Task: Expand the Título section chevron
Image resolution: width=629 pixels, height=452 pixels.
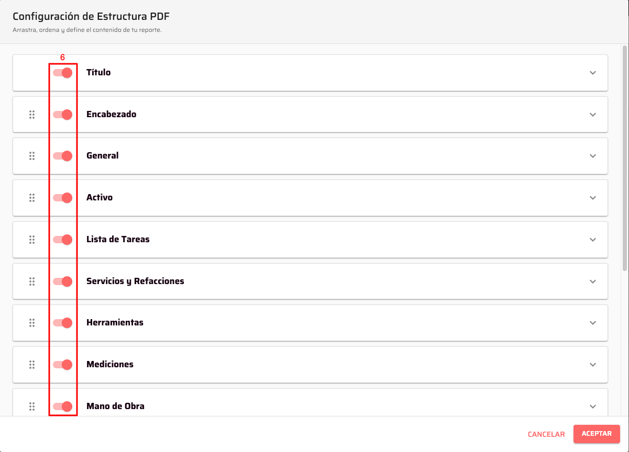Action: pyautogui.click(x=593, y=73)
